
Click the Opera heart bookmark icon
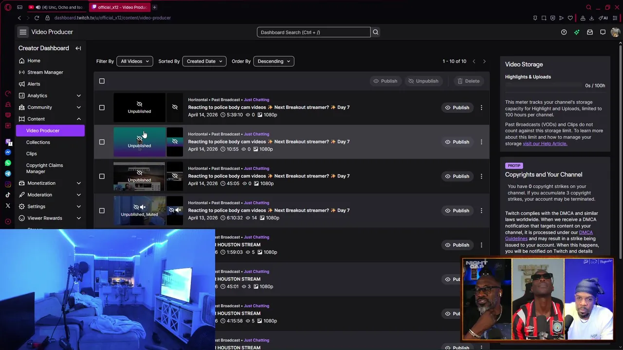[570, 18]
